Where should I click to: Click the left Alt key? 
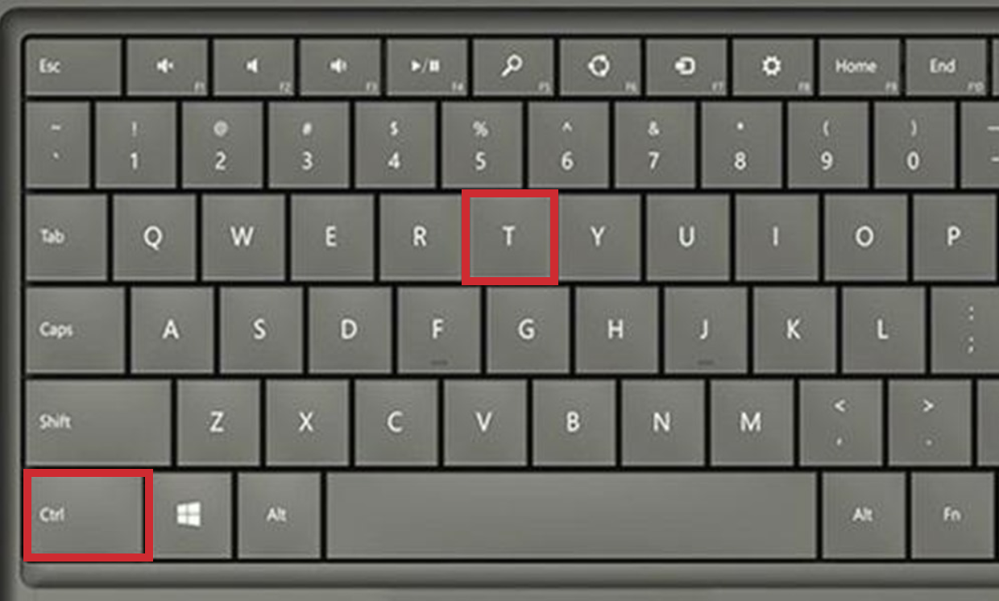[x=279, y=516]
